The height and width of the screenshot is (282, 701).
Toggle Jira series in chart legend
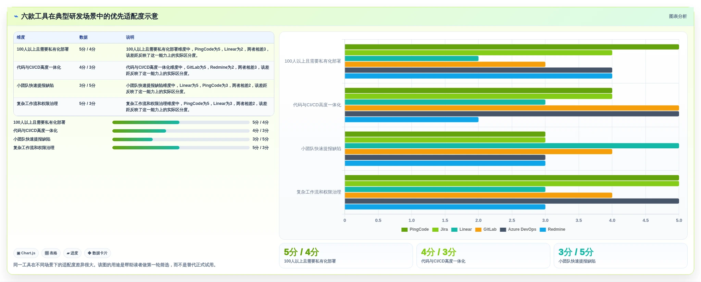440,229
